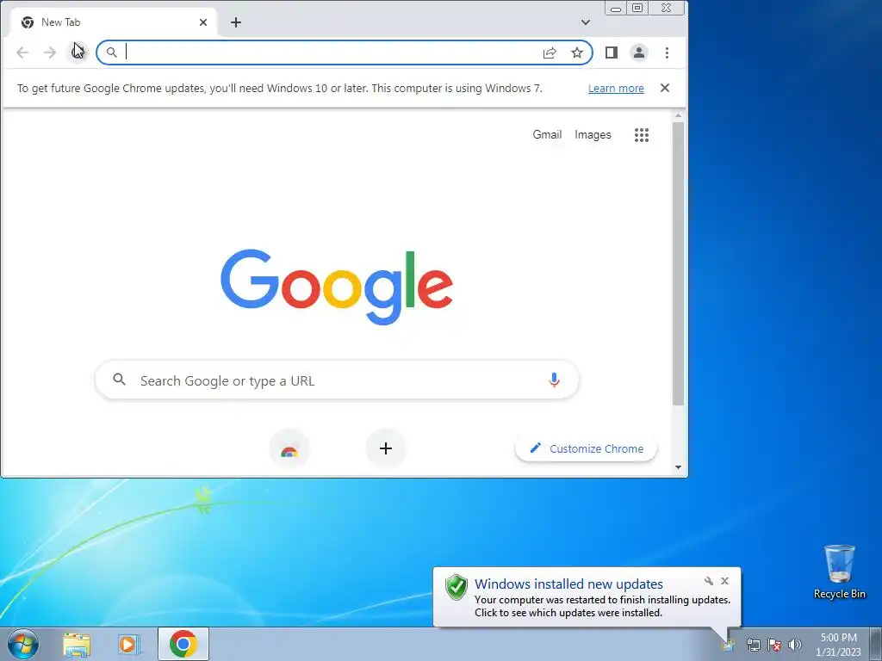882x661 pixels.
Task: Open the volume speaker tray icon
Action: pos(795,645)
